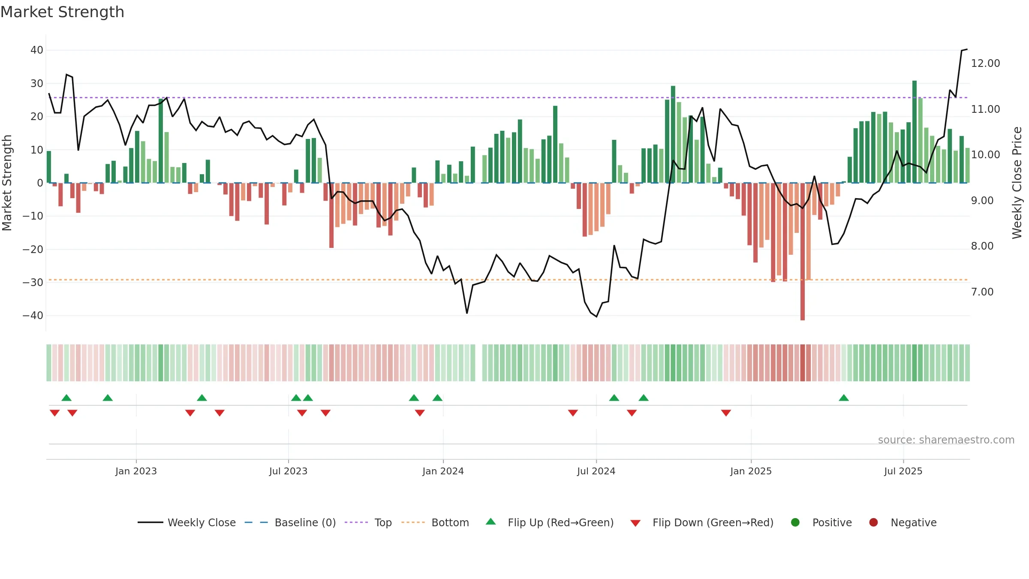The image size is (1029, 579).
Task: Click the Jul 2024 axis label
Action: pos(596,471)
